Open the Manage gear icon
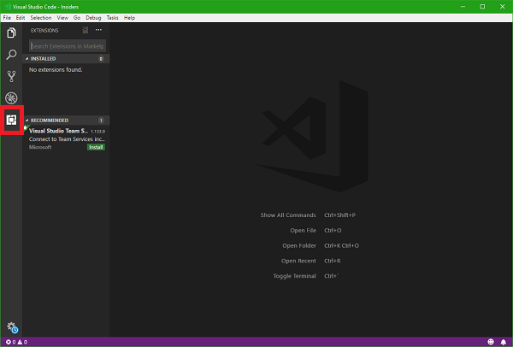The width and height of the screenshot is (513, 347). click(12, 327)
